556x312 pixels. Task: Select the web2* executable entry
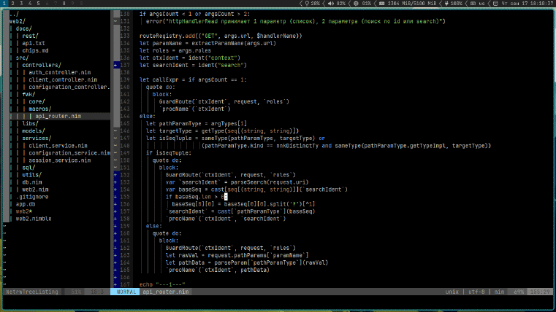point(24,211)
